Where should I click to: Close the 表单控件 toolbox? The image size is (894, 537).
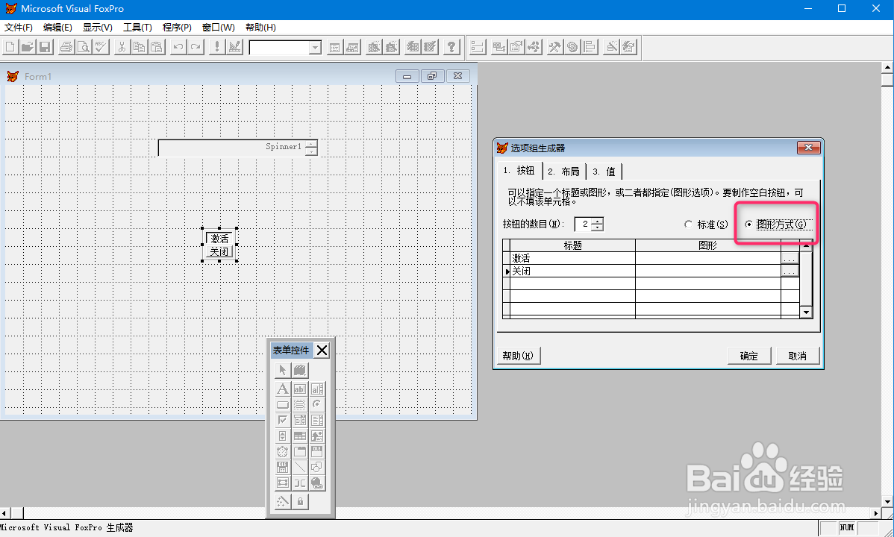[x=322, y=350]
